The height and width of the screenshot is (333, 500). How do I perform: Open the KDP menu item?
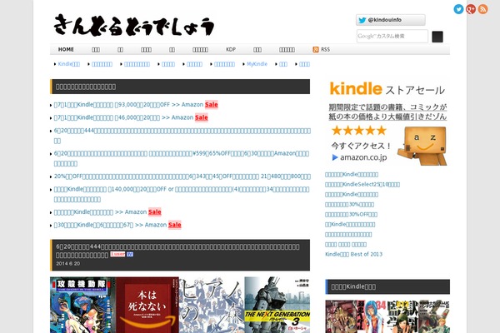[x=231, y=49]
